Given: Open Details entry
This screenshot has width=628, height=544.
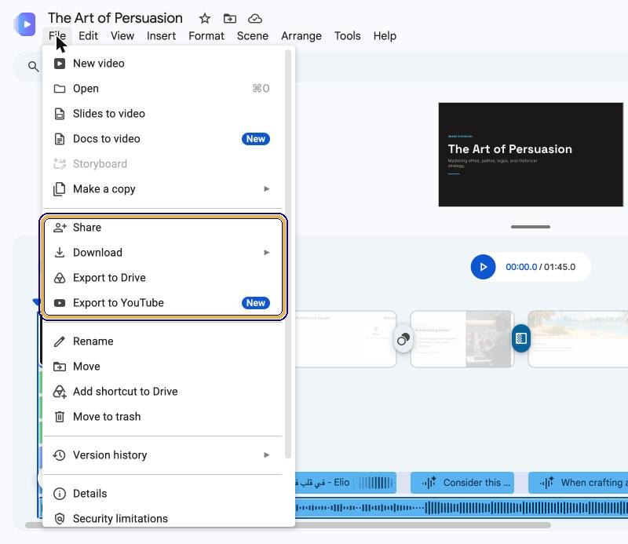Looking at the screenshot, I should (163, 494).
